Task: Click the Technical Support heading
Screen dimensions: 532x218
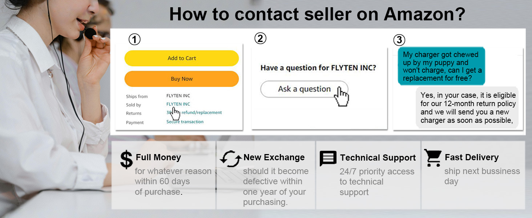Action: (378, 158)
